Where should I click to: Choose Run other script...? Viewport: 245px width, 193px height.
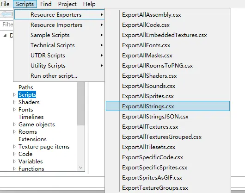[59, 76]
